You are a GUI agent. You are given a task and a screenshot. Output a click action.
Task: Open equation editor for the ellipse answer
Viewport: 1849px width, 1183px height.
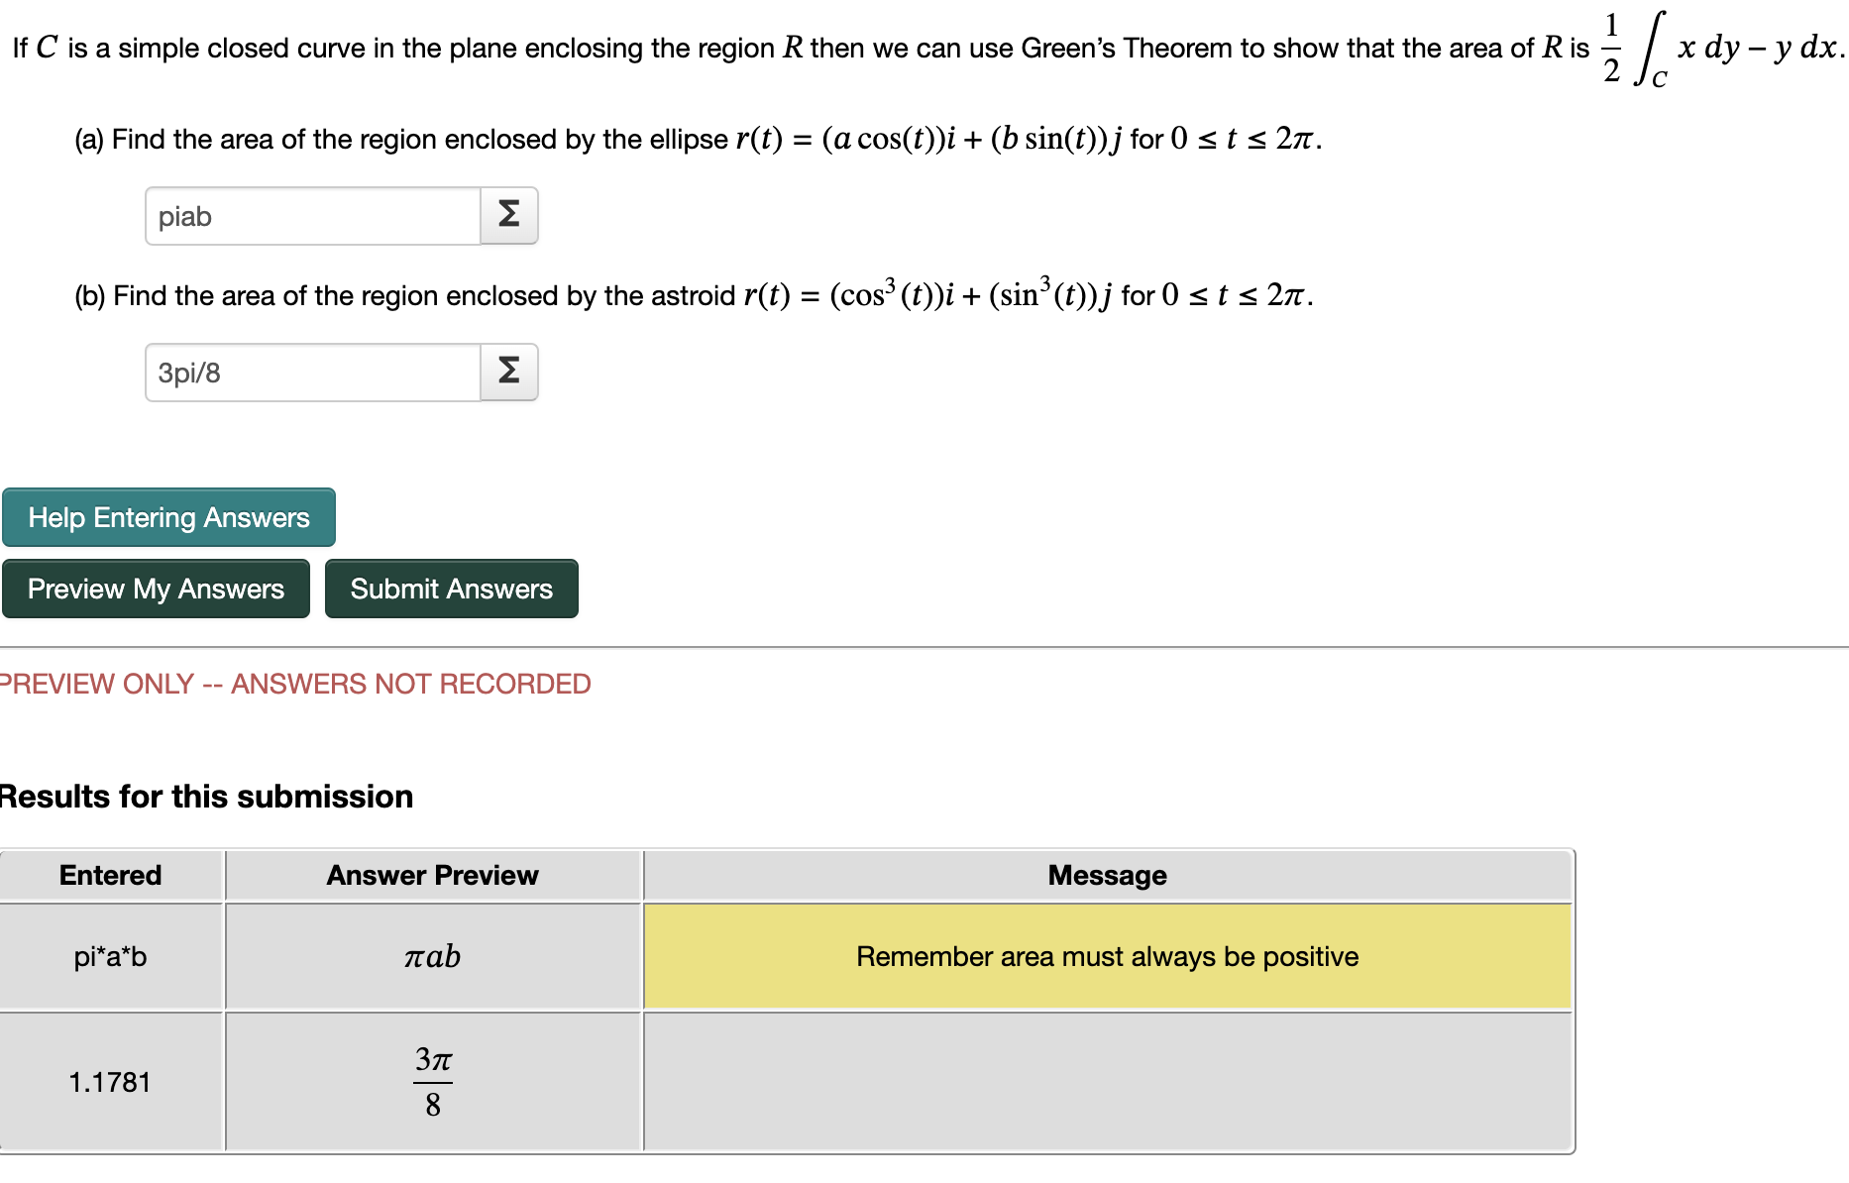coord(508,215)
